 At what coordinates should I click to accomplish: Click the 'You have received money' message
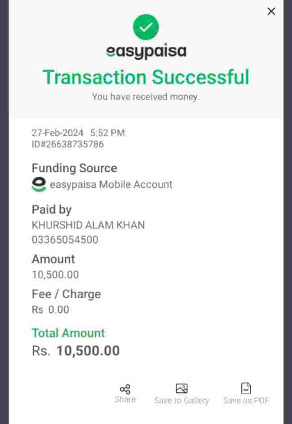pyautogui.click(x=146, y=97)
